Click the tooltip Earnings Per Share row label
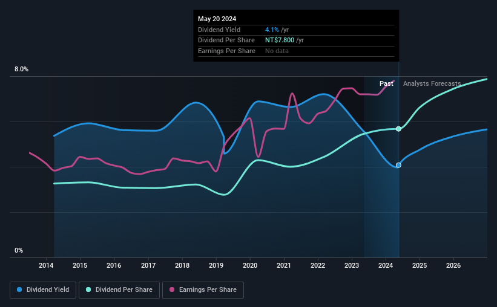The height and width of the screenshot is (307, 497). point(226,51)
